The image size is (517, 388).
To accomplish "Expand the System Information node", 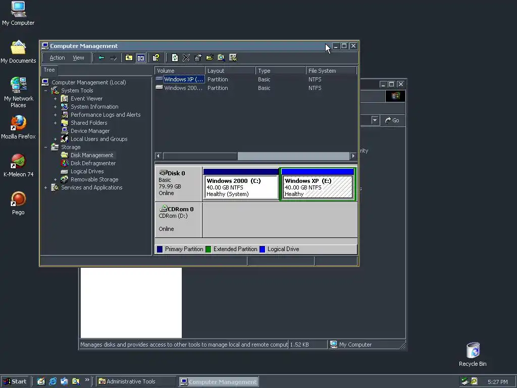I will [x=56, y=107].
